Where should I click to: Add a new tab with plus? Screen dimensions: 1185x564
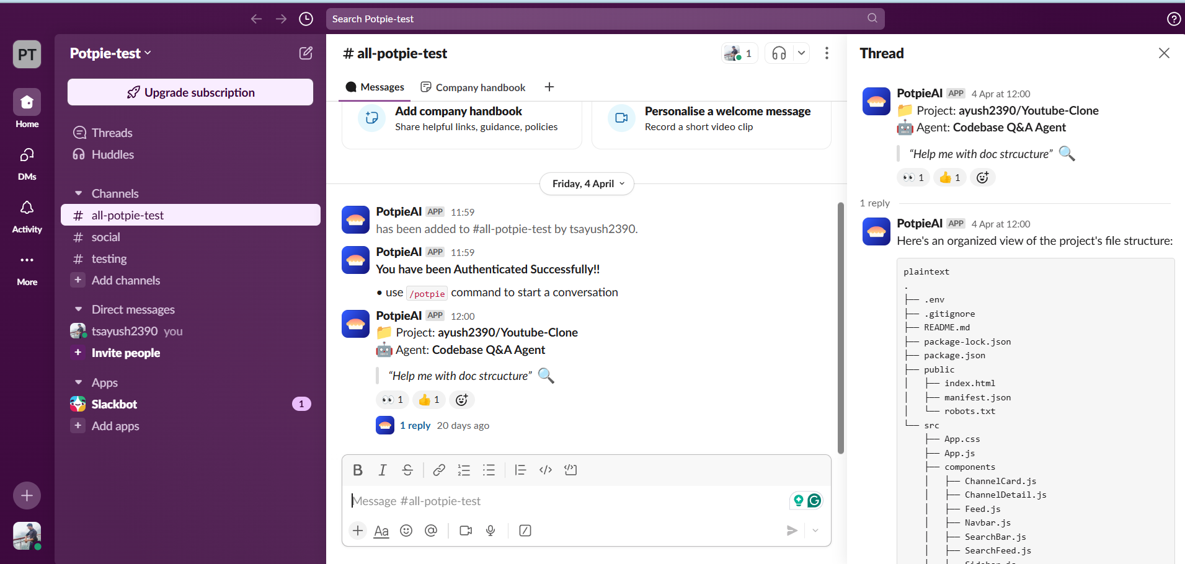(549, 87)
